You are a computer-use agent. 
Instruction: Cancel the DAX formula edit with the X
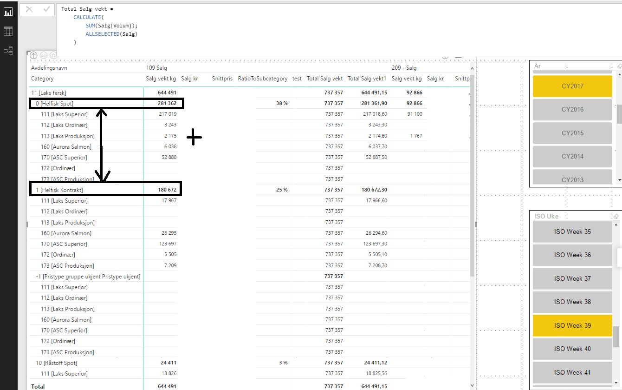[x=30, y=8]
